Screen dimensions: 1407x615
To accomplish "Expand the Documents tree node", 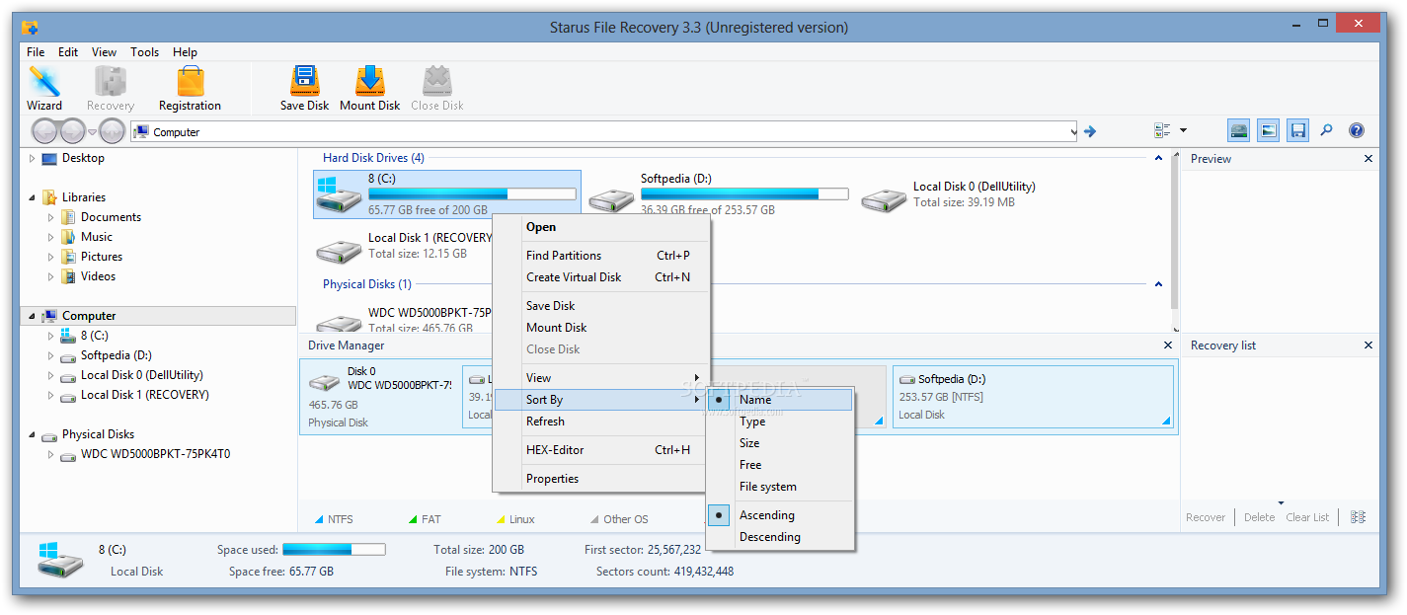I will pyautogui.click(x=51, y=217).
